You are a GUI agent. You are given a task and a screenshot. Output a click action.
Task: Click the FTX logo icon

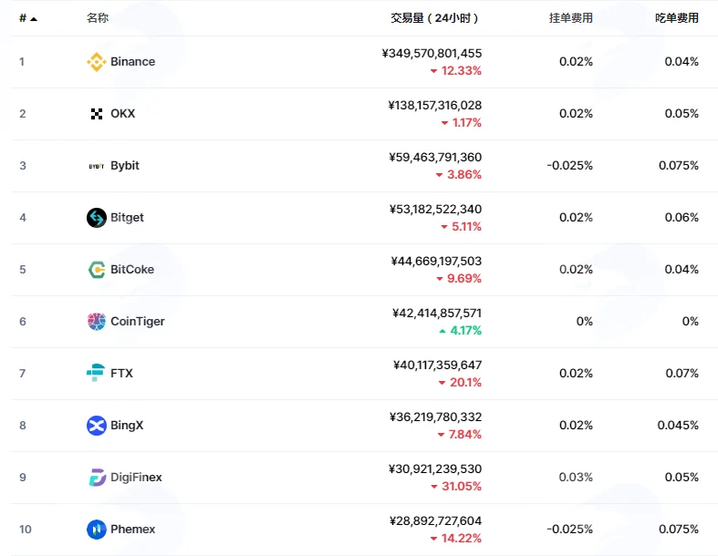tap(95, 373)
